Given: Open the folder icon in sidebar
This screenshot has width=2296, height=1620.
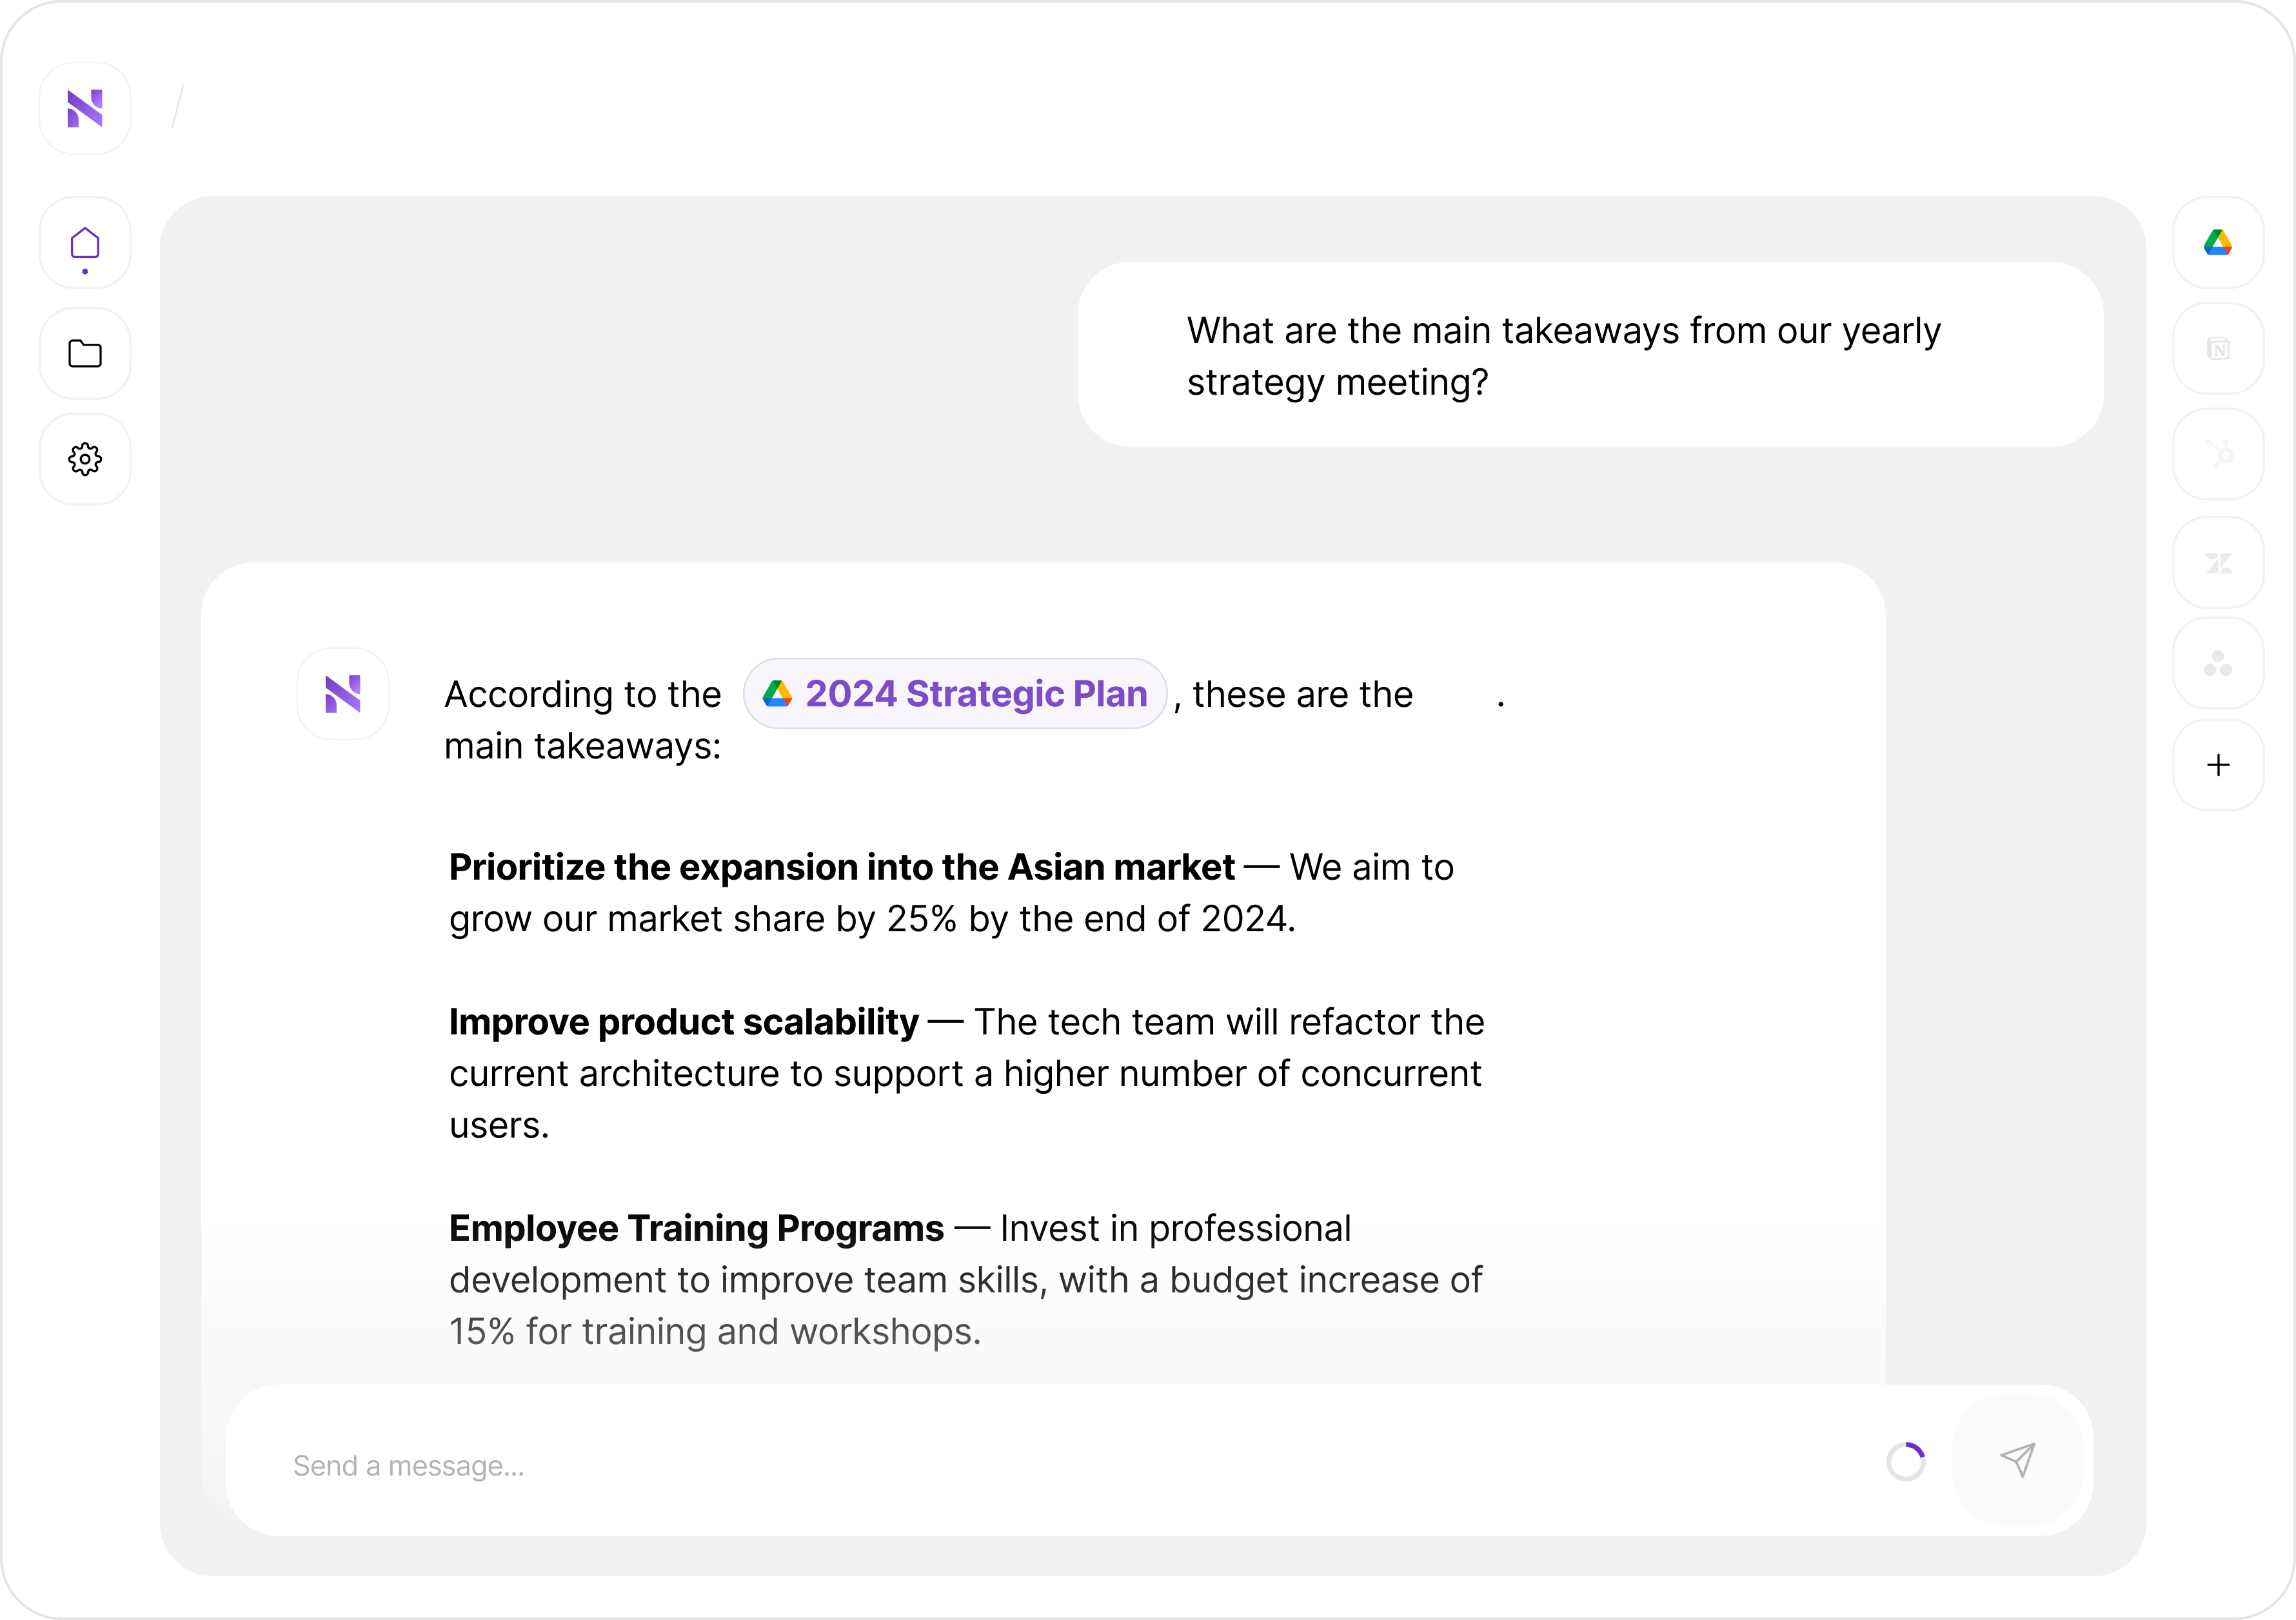Looking at the screenshot, I should tap(85, 353).
